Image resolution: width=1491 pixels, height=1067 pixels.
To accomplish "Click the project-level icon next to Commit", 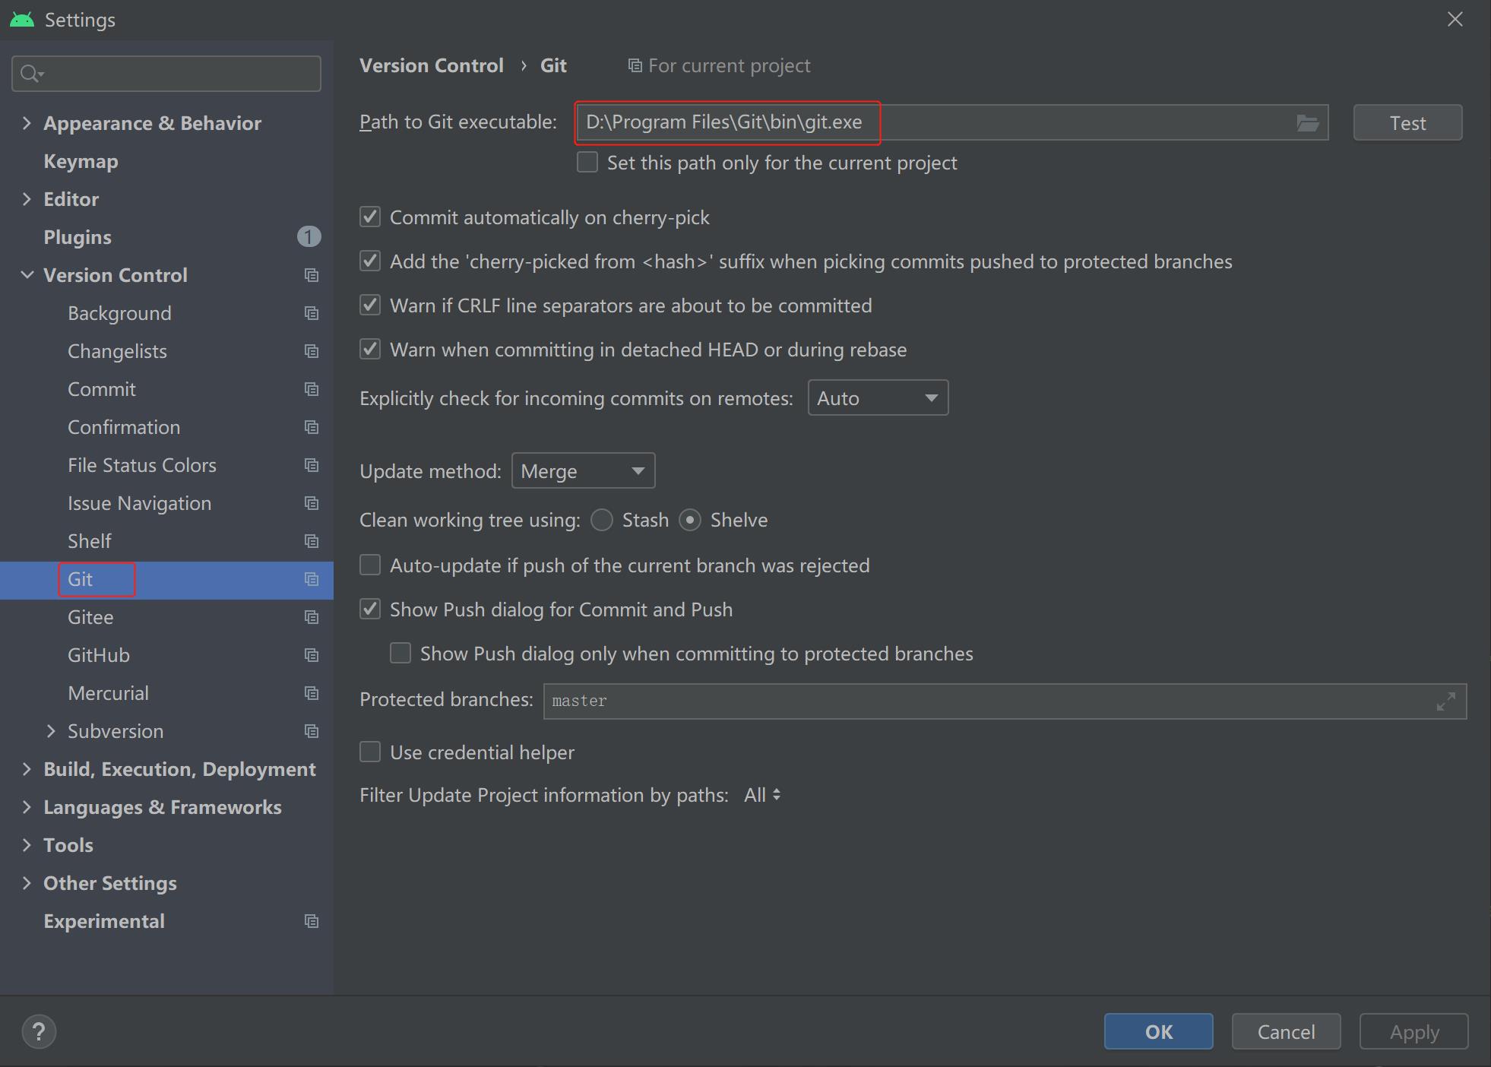I will click(x=312, y=389).
